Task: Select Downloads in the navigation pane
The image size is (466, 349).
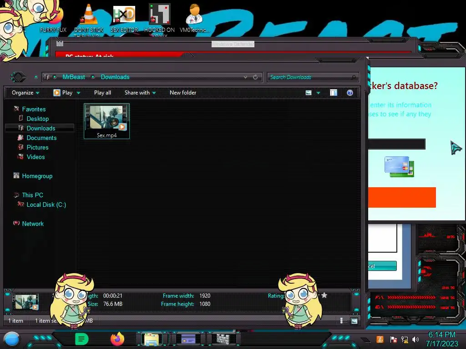Action: [x=41, y=128]
